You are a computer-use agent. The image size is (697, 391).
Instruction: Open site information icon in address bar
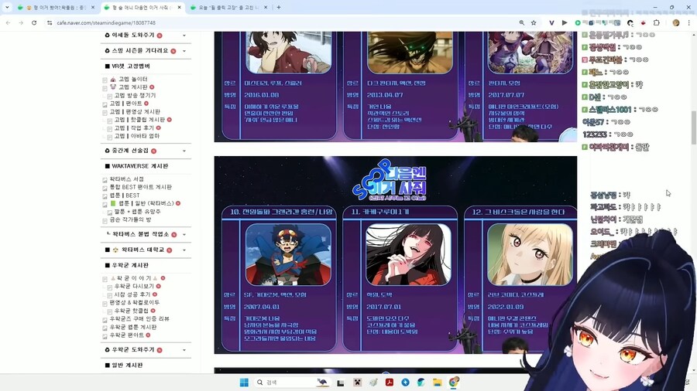50,22
